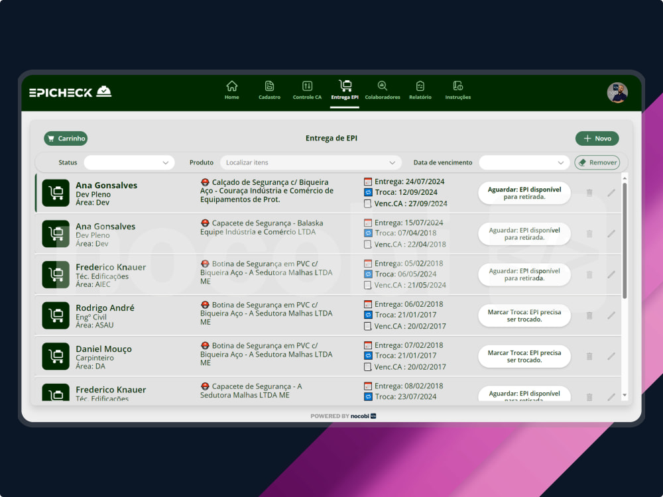Click document icon next to Venc.CA : 27/09/2024

(x=368, y=203)
